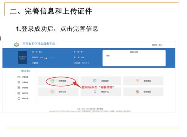
Task: Select 录取查询 in the left sidebar
Action: [x=23, y=88]
